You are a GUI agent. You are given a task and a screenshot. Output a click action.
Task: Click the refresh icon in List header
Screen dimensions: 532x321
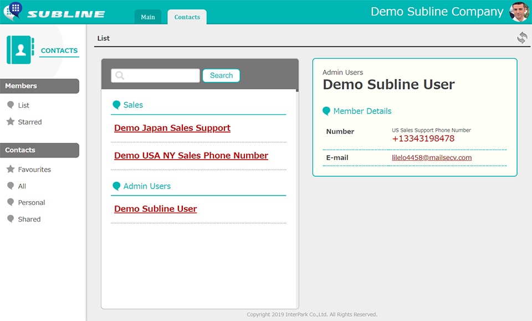tap(522, 38)
